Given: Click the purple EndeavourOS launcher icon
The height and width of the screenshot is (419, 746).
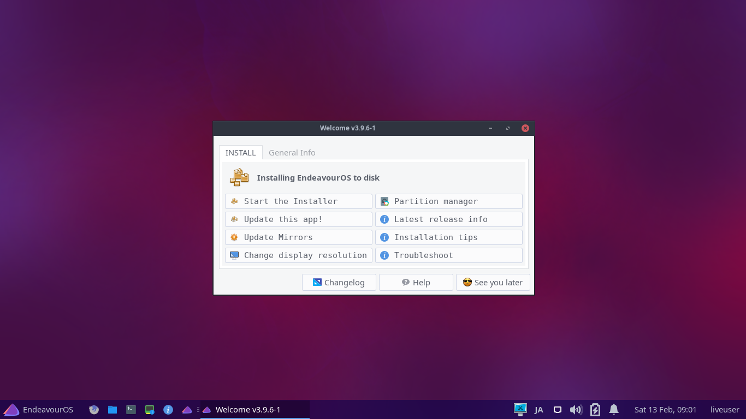Looking at the screenshot, I should [187, 410].
